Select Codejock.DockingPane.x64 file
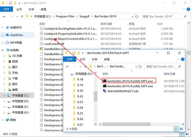The height and width of the screenshot is (137, 191). (71, 29)
